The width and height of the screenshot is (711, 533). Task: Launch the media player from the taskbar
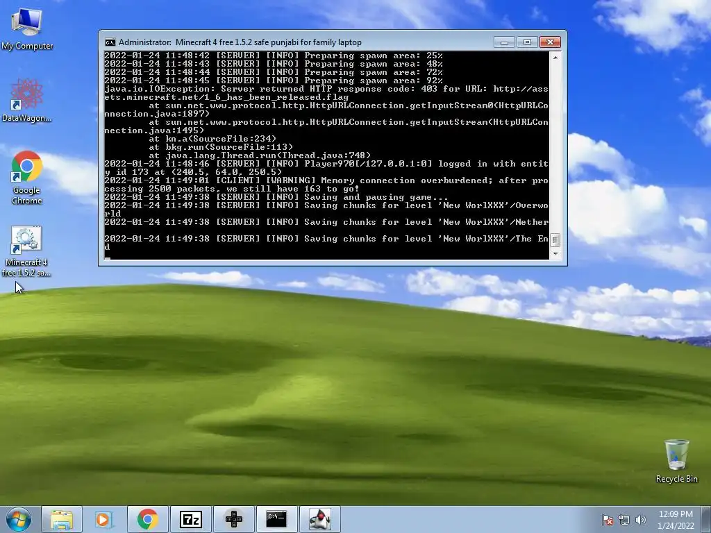tap(104, 519)
